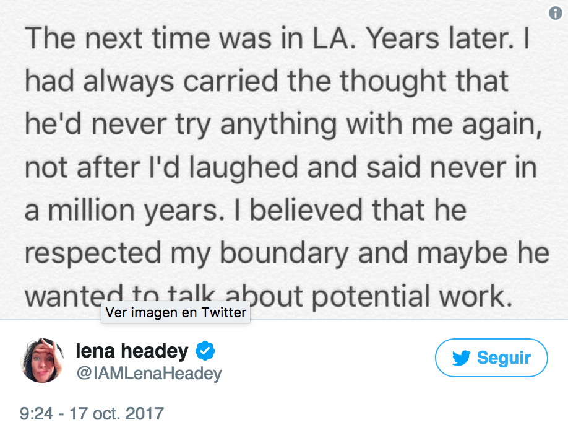Click the word 'wanted' in the tweet image
This screenshot has width=568, height=430.
74,296
